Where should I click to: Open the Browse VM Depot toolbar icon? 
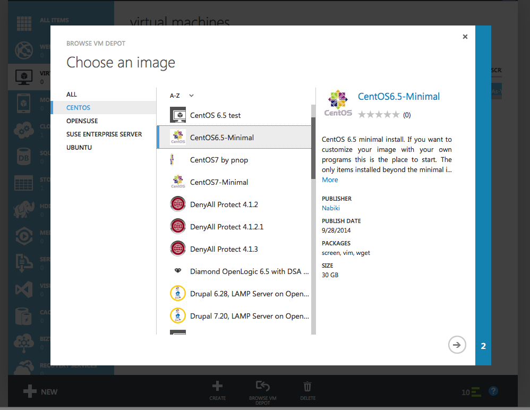[x=262, y=387]
